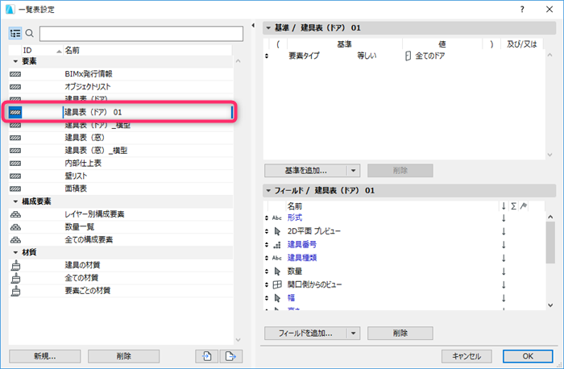Click the component icon beside レイヤー別構成要素
The width and height of the screenshot is (564, 369).
pos(15,214)
